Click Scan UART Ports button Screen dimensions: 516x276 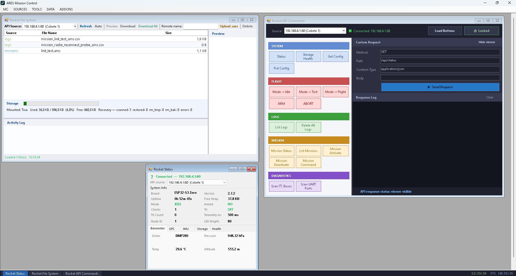pos(308,186)
